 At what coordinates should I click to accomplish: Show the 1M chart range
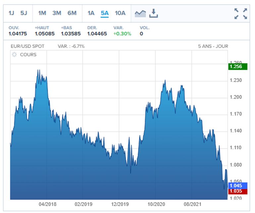point(42,13)
